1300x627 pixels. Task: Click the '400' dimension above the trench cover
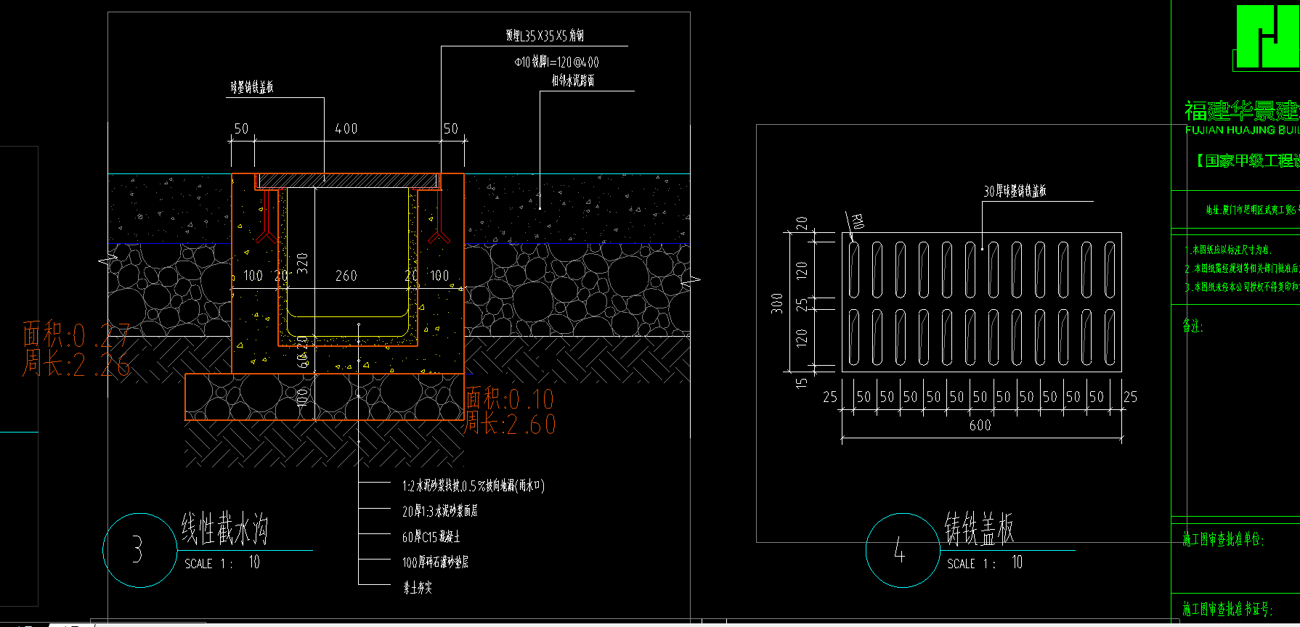346,129
